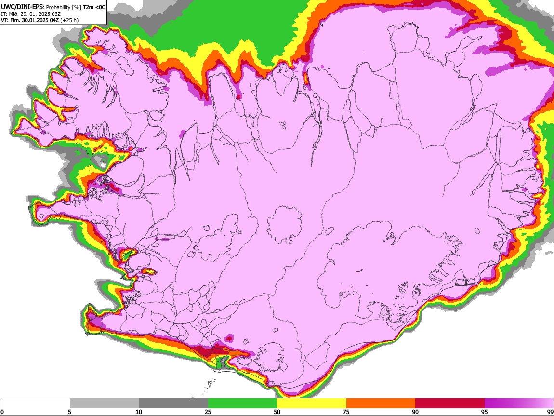The width and height of the screenshot is (554, 416).
Task: Click the crimson 90–95 legend segment
Action: tap(450, 403)
